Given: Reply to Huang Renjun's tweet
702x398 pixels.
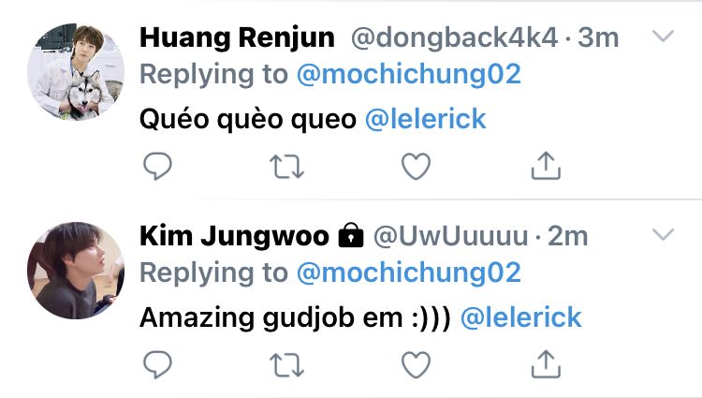Looking at the screenshot, I should click(x=157, y=166).
